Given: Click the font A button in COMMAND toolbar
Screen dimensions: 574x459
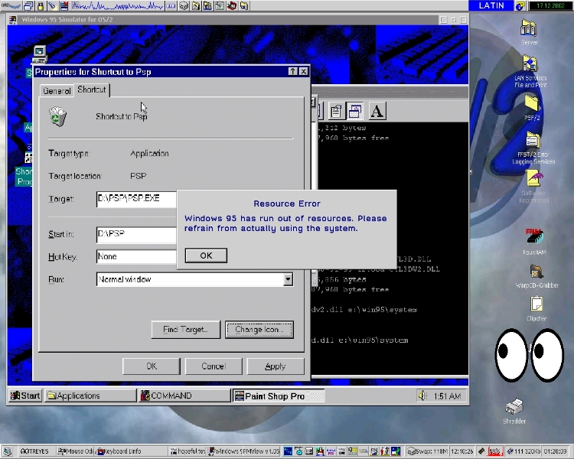Looking at the screenshot, I should click(377, 111).
